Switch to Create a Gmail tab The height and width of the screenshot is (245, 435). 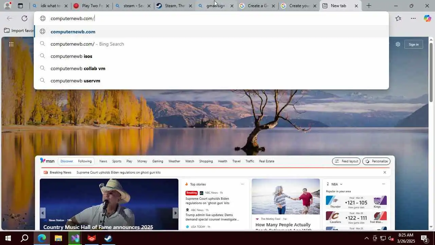(258, 6)
